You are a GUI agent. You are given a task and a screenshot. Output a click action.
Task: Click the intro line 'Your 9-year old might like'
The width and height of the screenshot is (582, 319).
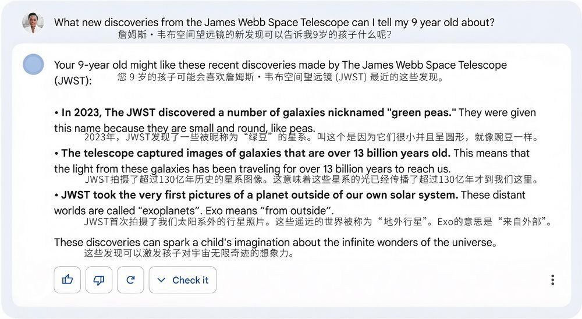[x=280, y=65]
